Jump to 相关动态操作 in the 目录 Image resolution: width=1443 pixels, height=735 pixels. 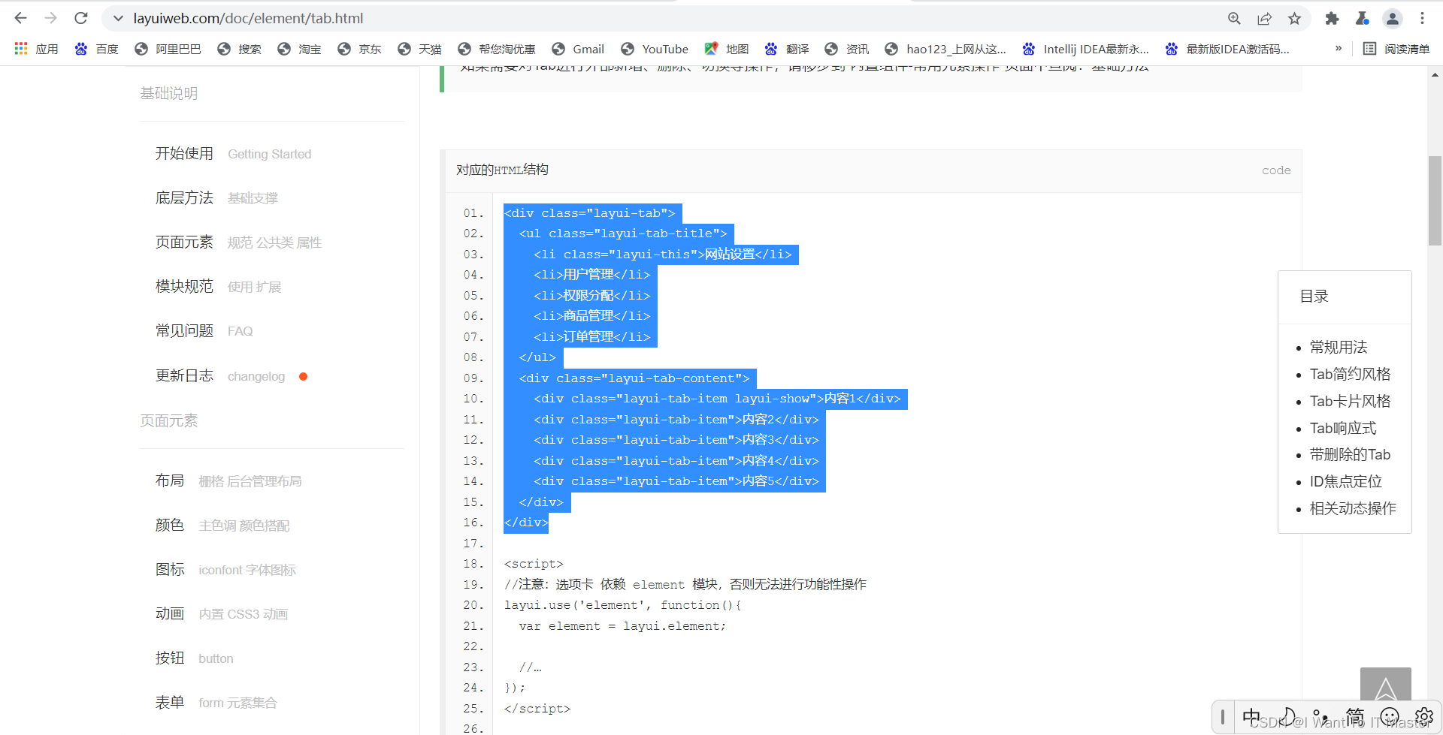pos(1353,508)
